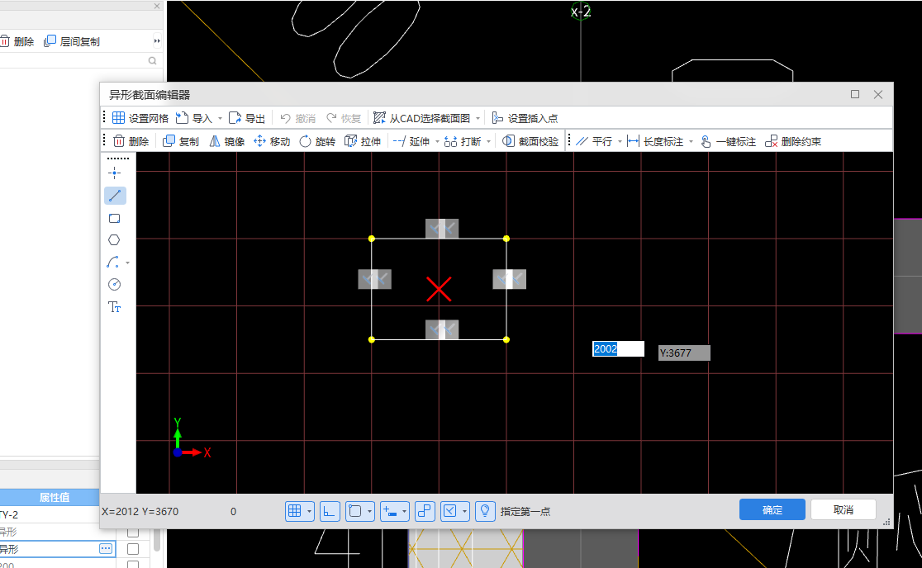Expand the grid display dropdown arrow

309,512
